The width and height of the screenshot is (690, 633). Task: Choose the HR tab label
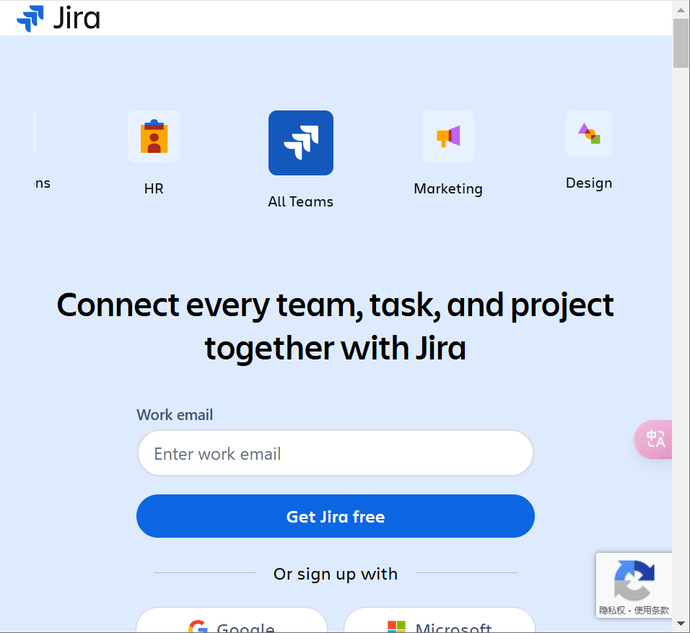154,189
